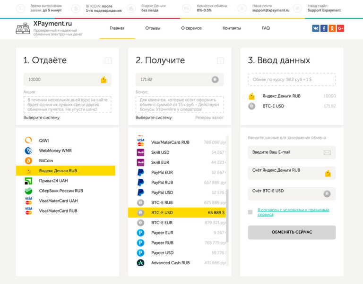Click the receive list scrollbar
The height and width of the screenshot is (284, 363).
click(227, 216)
